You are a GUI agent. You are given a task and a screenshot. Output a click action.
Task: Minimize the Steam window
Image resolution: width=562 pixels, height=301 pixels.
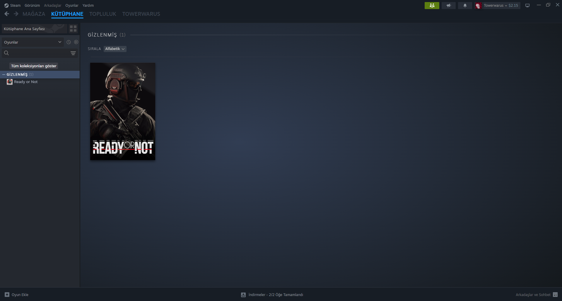pos(539,5)
